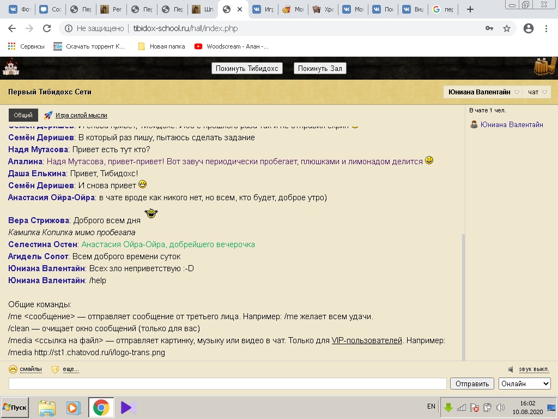Switch to the Google пер browser tab
Viewport: 558px width, 419px height.
click(443, 10)
